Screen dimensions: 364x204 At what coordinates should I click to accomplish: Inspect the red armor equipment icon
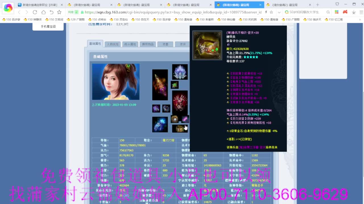(x=180, y=102)
